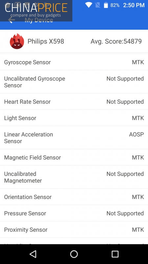Viewport: 148px width, 264px height.
Task: Select the Uncalibrated Gyroscope Sensor row
Action: [x=74, y=82]
